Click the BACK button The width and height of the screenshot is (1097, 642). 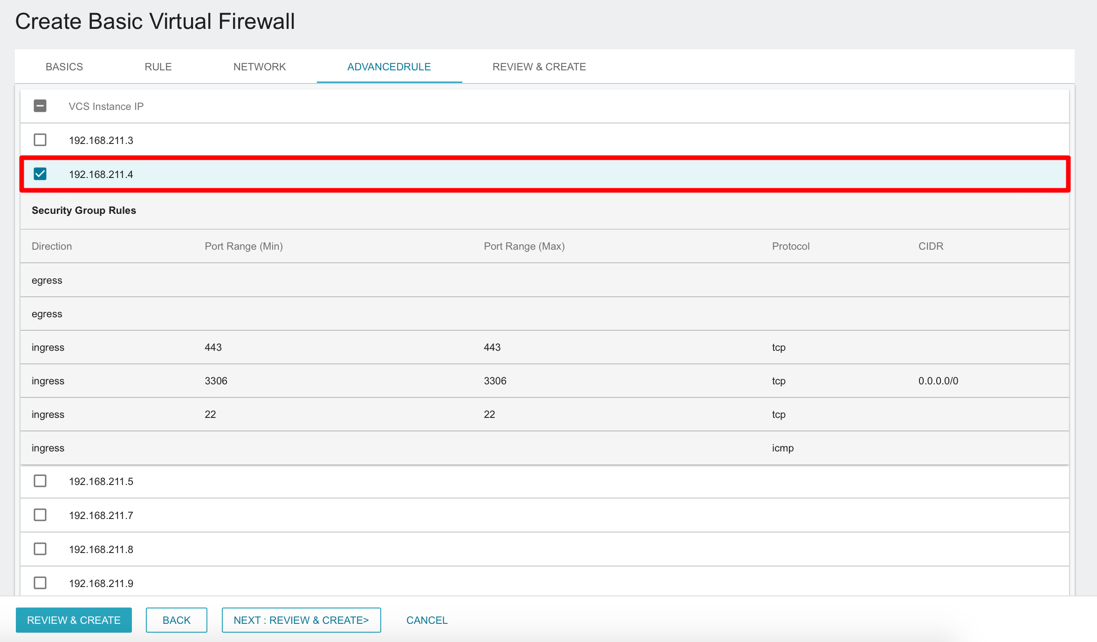[x=177, y=620]
